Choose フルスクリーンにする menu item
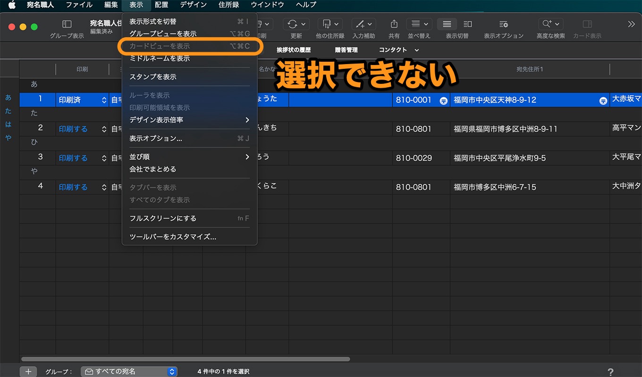The width and height of the screenshot is (642, 377). [189, 219]
